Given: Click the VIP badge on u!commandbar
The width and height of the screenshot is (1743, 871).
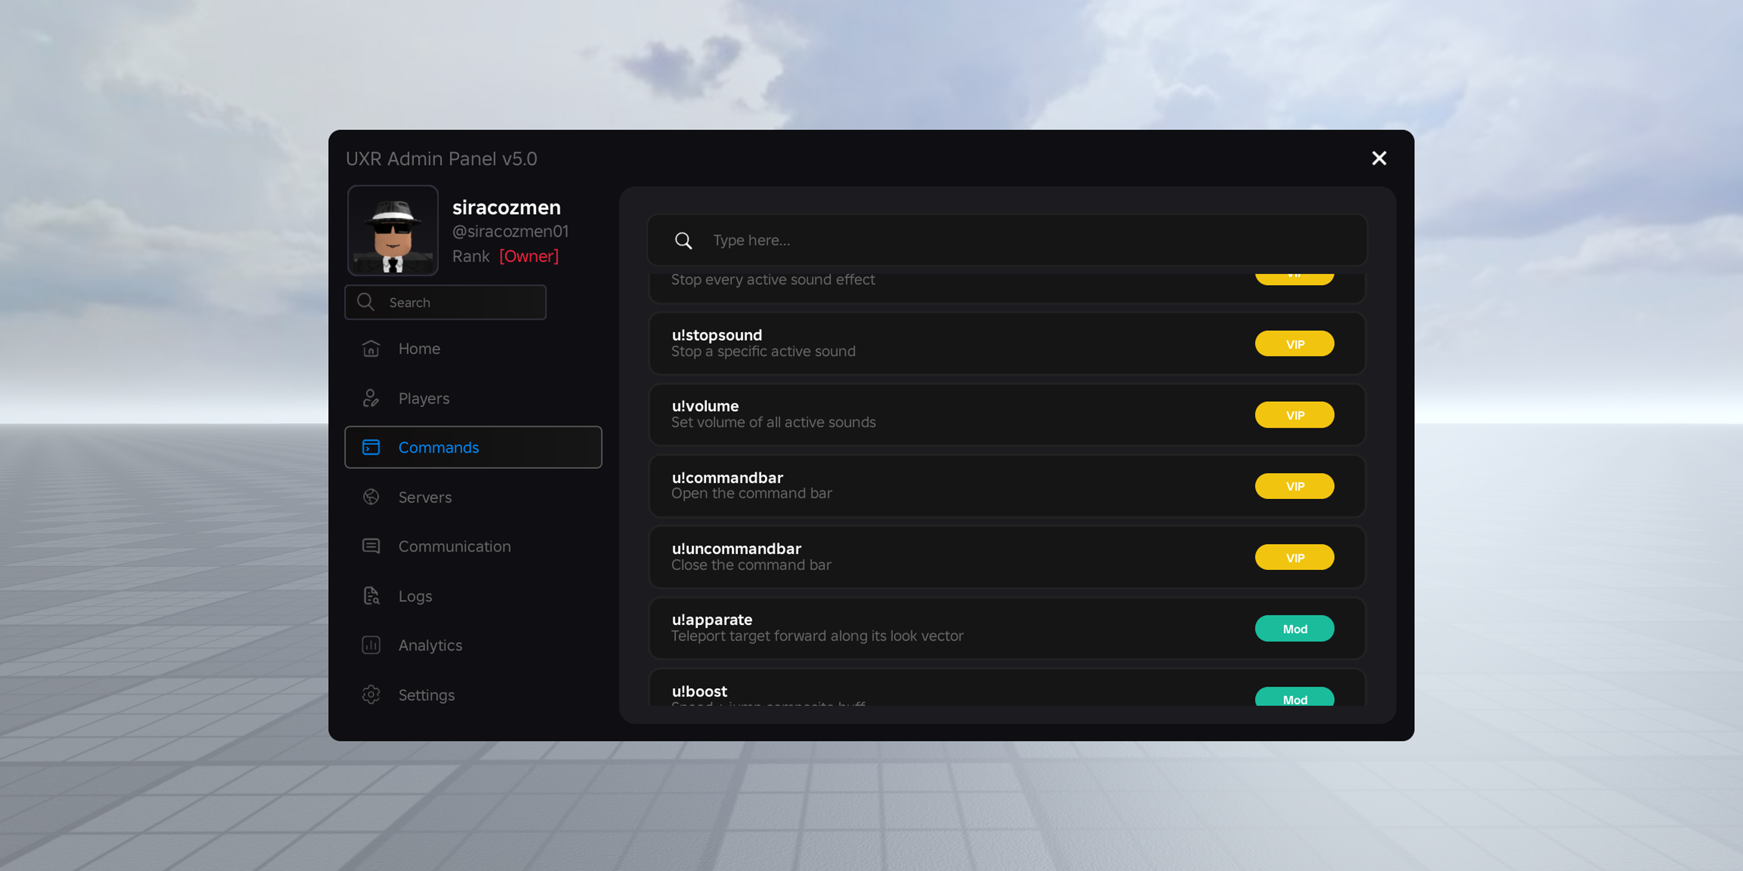Looking at the screenshot, I should pos(1294,485).
